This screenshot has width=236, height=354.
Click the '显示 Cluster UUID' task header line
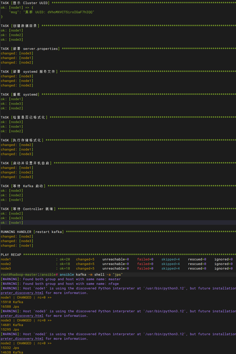tap(118, 3)
